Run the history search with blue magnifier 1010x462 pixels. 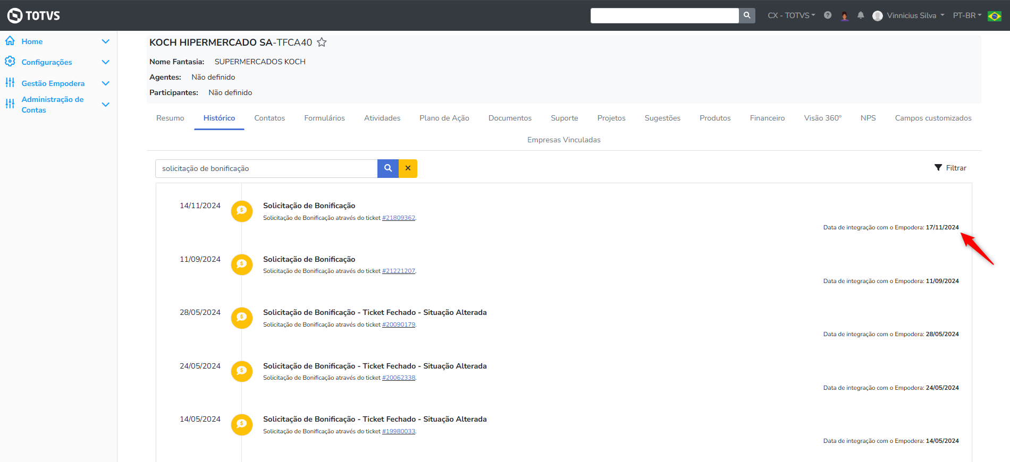point(388,168)
